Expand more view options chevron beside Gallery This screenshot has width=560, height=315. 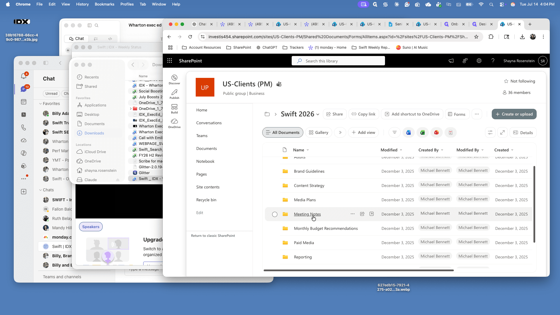340,132
